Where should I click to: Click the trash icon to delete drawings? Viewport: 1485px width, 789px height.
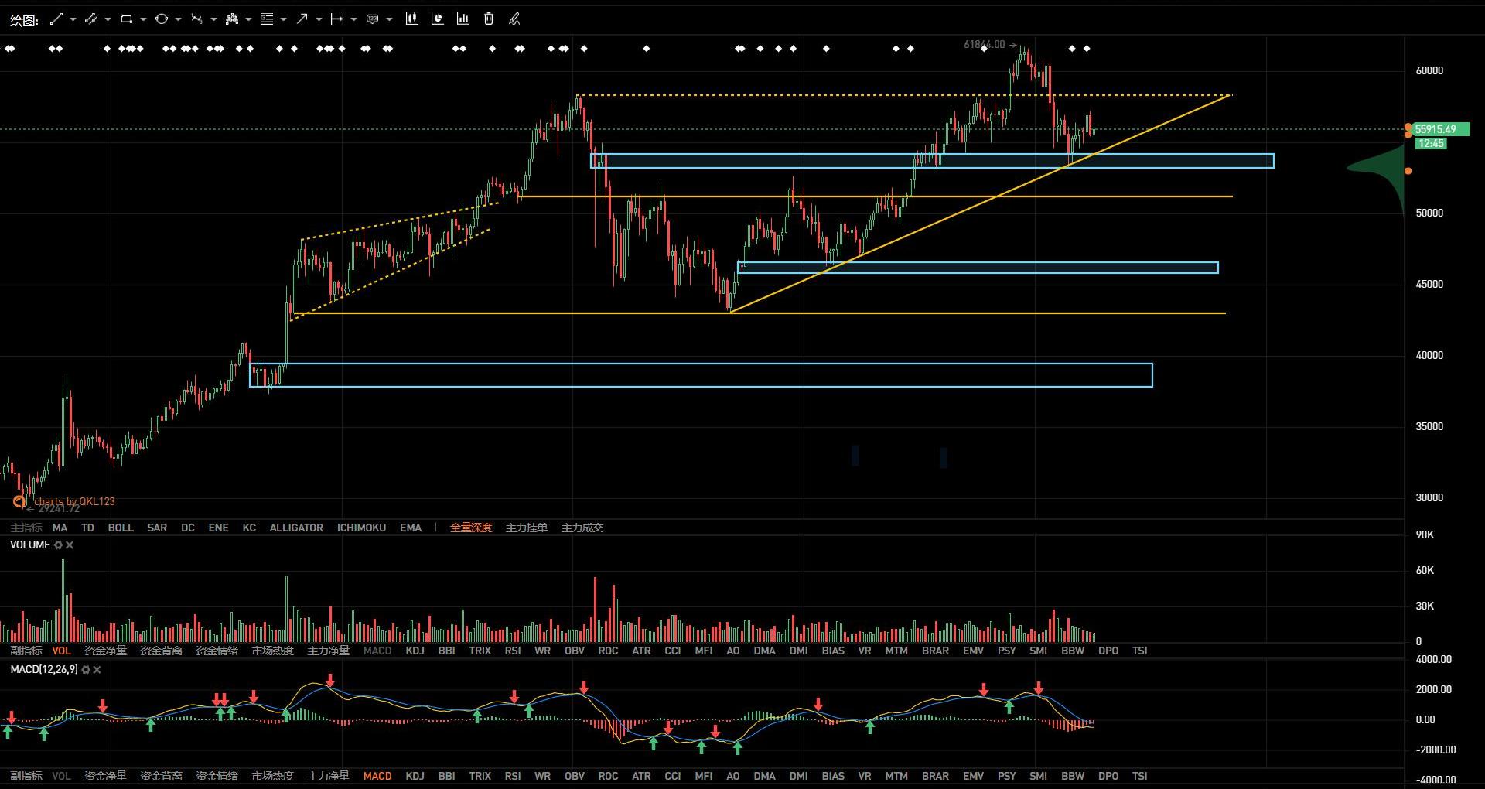tap(489, 19)
